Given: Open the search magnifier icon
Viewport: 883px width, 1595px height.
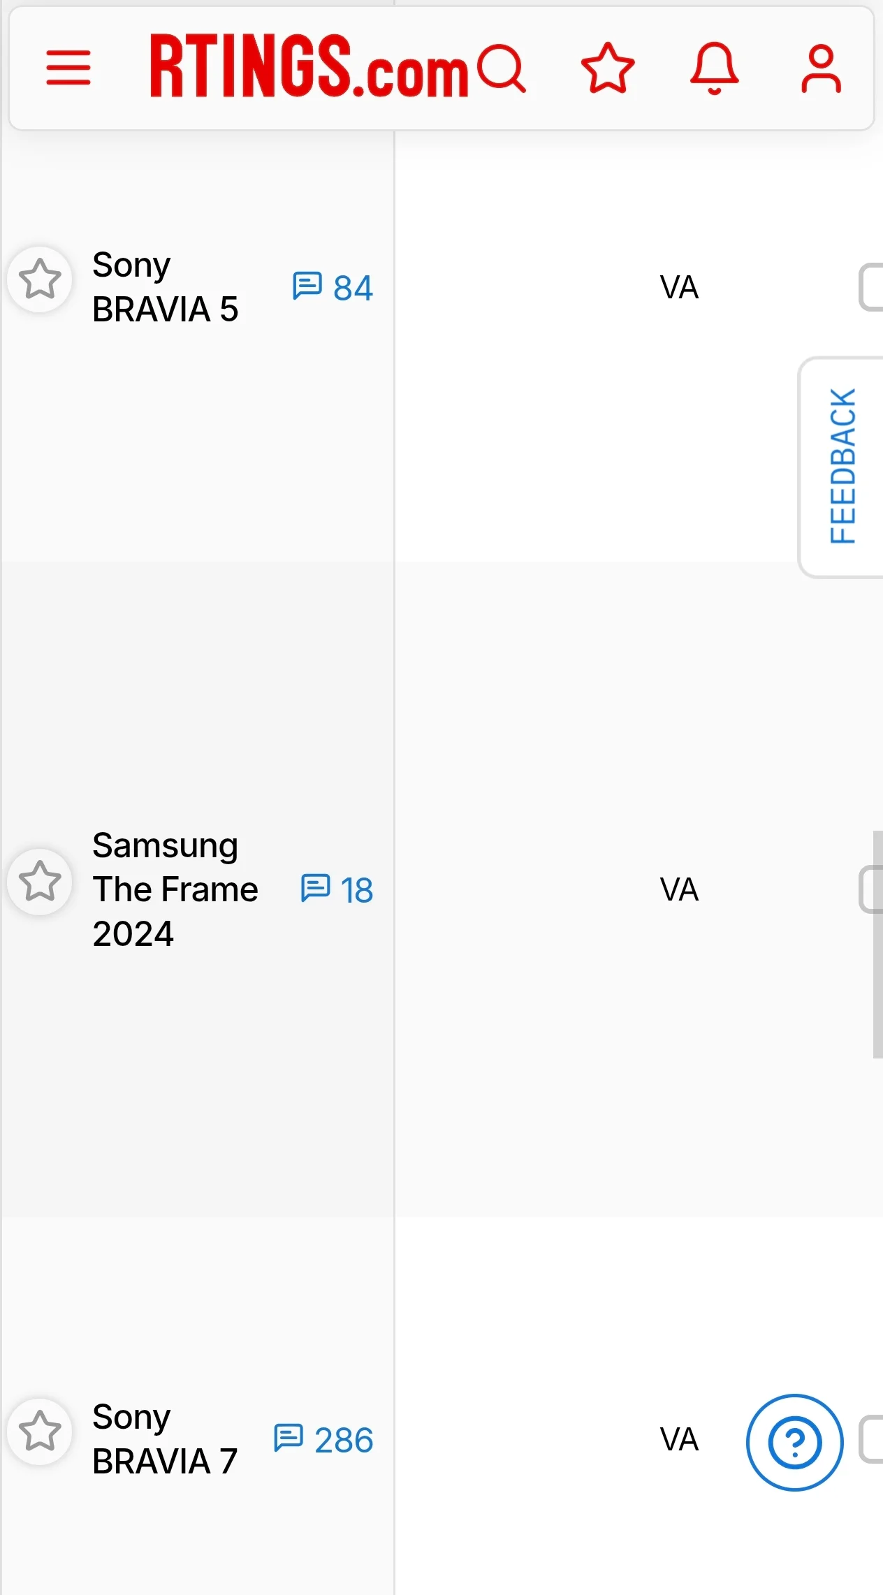Looking at the screenshot, I should 502,68.
